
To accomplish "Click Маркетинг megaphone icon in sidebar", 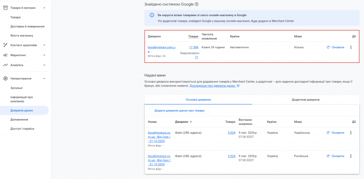I will (5, 55).
